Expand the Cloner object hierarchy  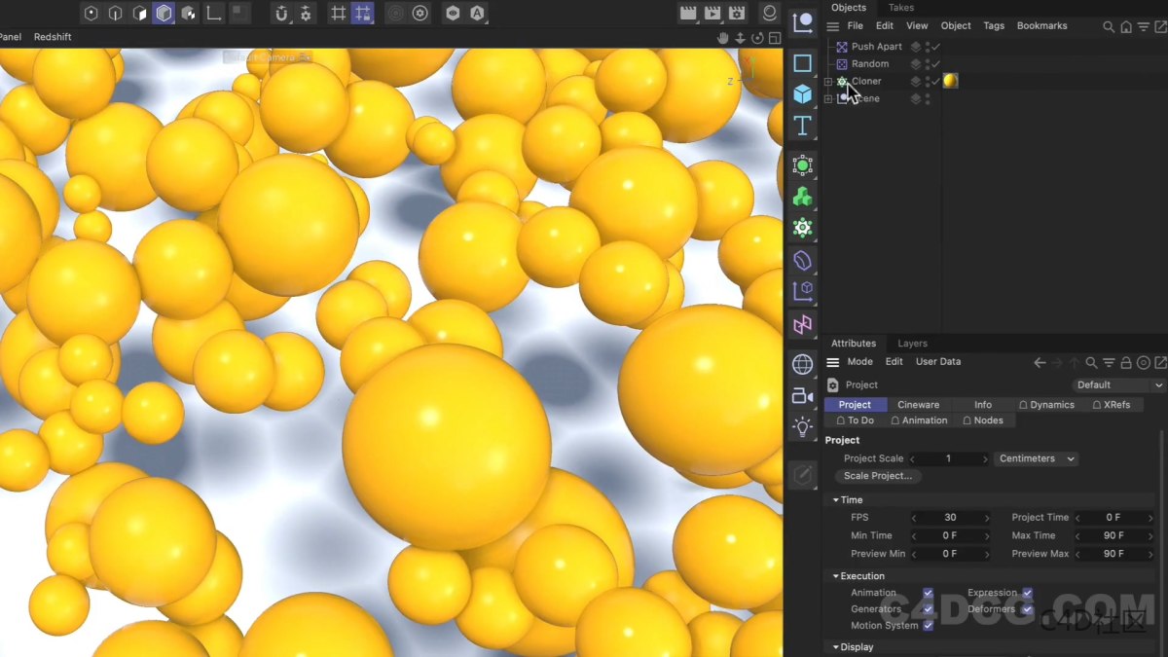tap(826, 82)
